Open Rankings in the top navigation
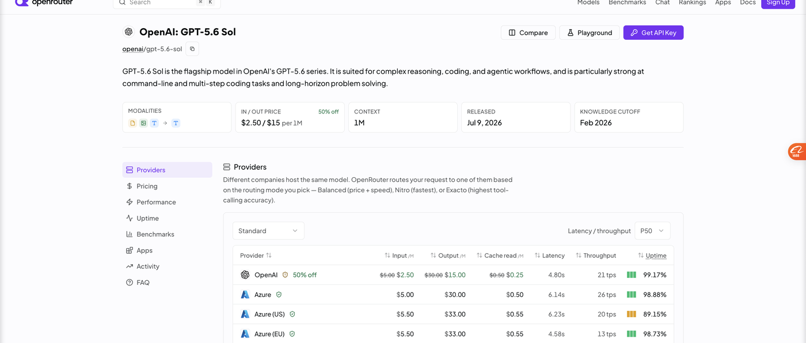Image resolution: width=806 pixels, height=343 pixels. coord(693,2)
